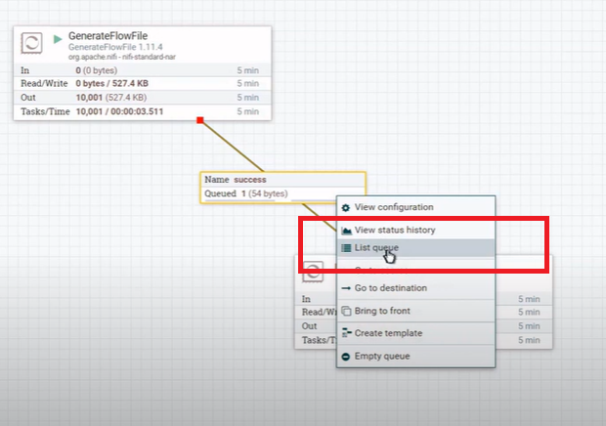Click the Queued 1 (54 bytes) label
The image size is (606, 426).
(245, 193)
